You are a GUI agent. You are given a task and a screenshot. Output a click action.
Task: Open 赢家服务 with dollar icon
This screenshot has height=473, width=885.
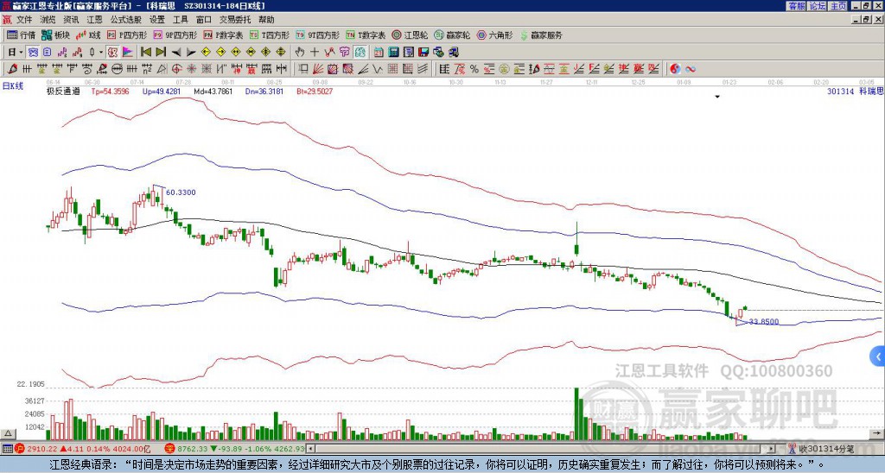tap(541, 35)
